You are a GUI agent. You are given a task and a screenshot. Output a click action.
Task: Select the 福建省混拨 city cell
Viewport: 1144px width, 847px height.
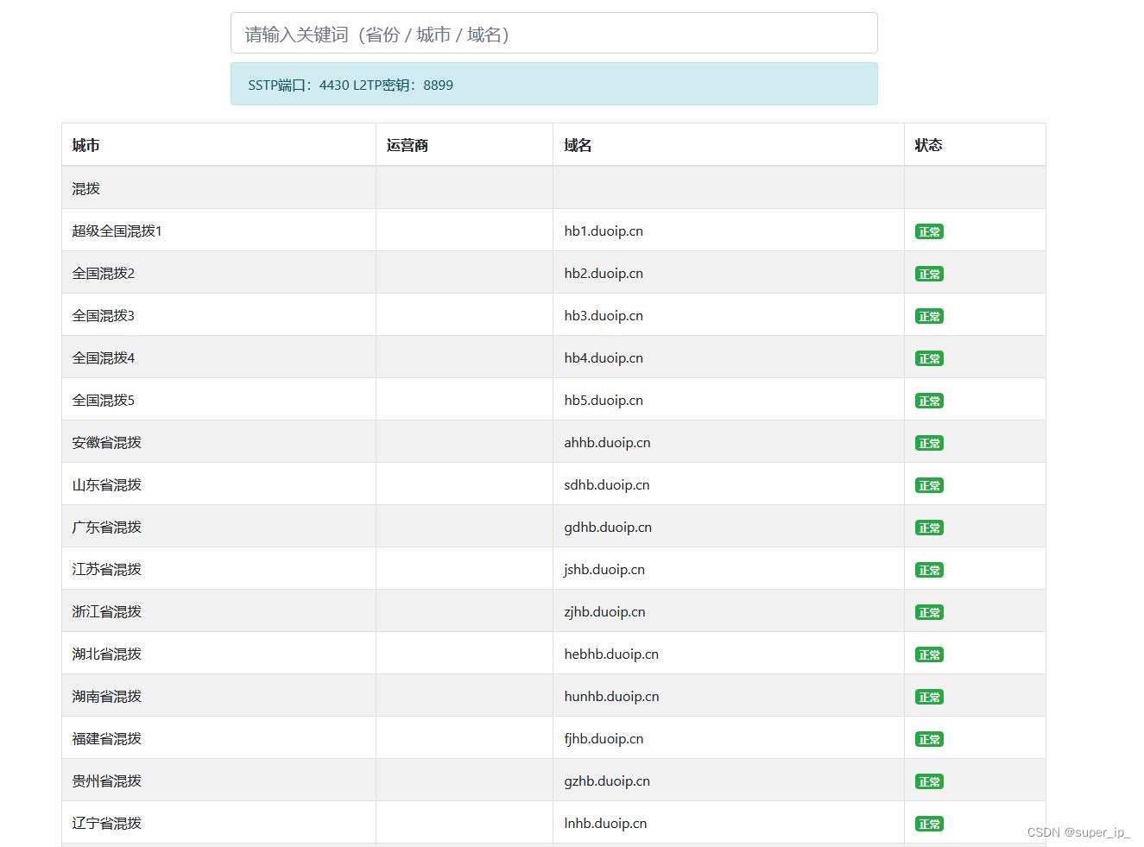[x=218, y=738]
